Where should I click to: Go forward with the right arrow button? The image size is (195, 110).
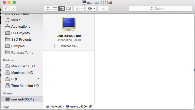(13, 9)
